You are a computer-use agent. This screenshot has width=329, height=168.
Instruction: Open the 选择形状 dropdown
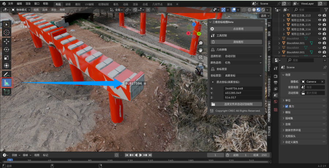coord(244,56)
